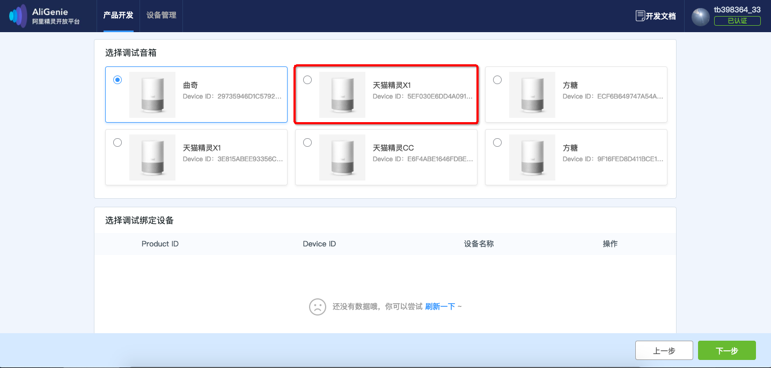Click the 曲奇 speaker thumbnail
Image resolution: width=771 pixels, height=368 pixels.
pos(152,95)
